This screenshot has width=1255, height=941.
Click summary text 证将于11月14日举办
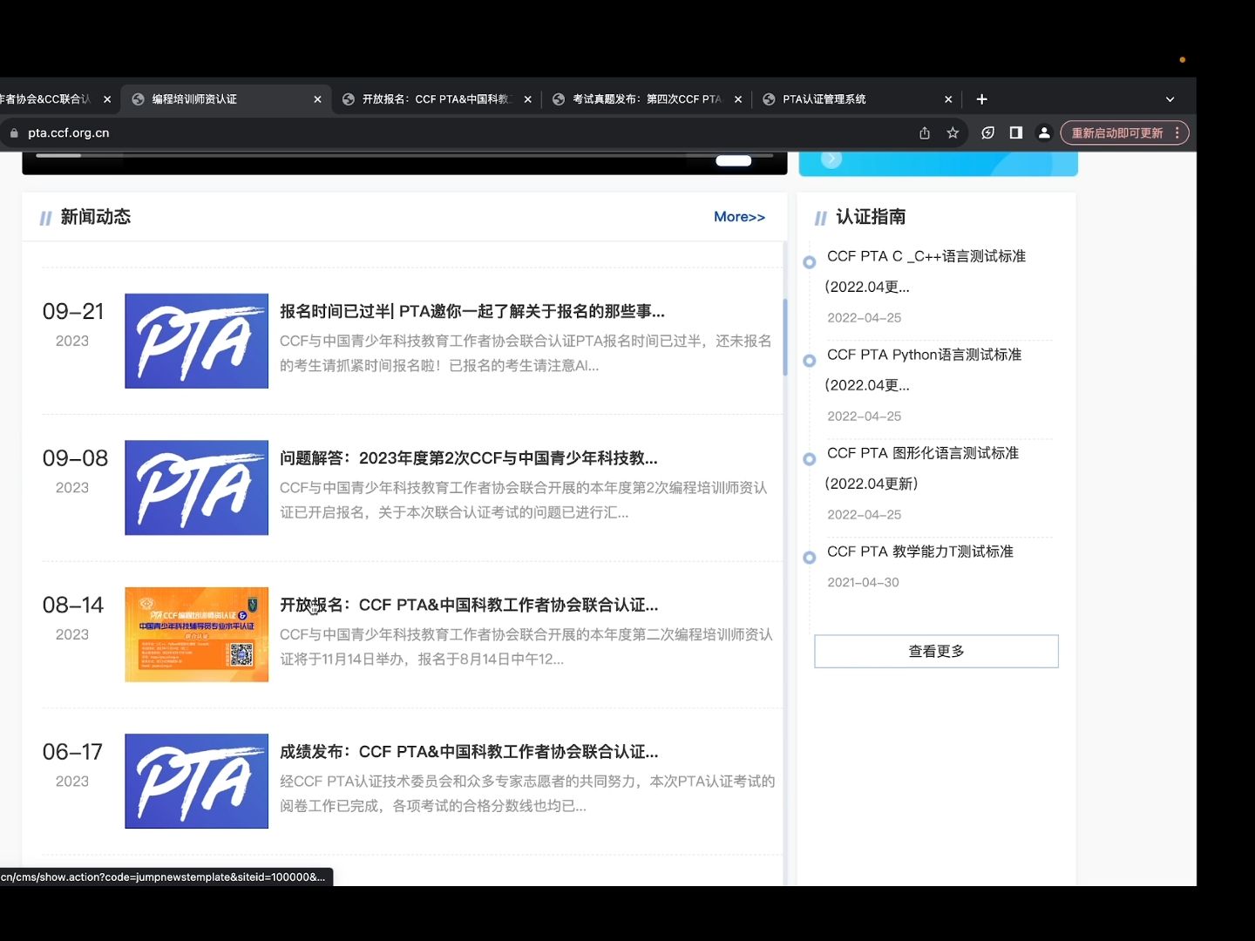coord(422,660)
